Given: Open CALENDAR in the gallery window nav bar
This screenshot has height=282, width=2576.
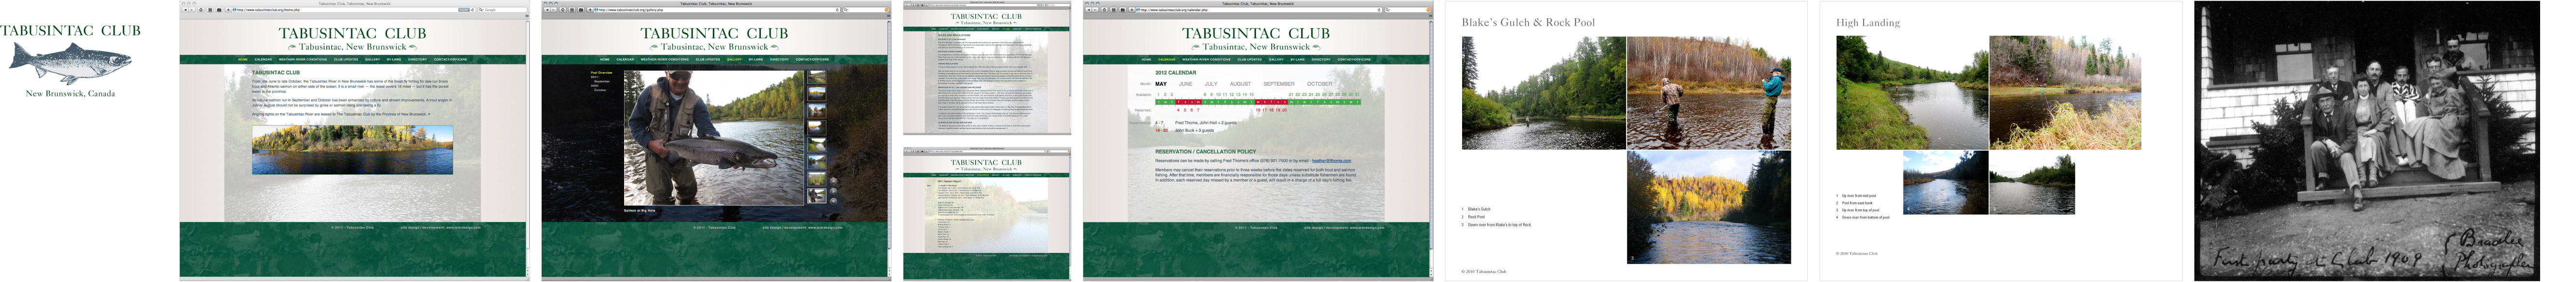Looking at the screenshot, I should point(625,59).
